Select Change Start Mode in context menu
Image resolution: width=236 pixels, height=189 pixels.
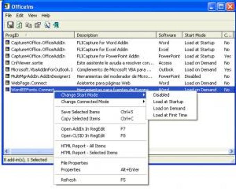tap(100, 95)
